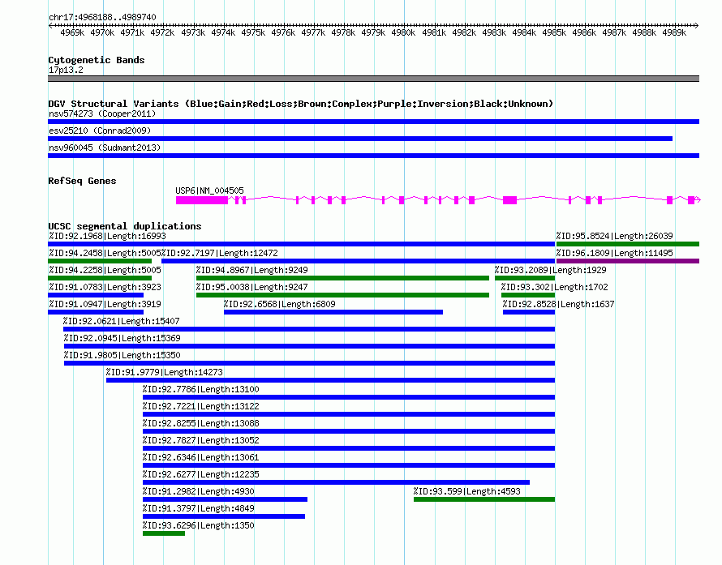722x565 pixels.
Task: Click duplication label %ID:92.6568|Length:6809
Action: tap(280, 304)
